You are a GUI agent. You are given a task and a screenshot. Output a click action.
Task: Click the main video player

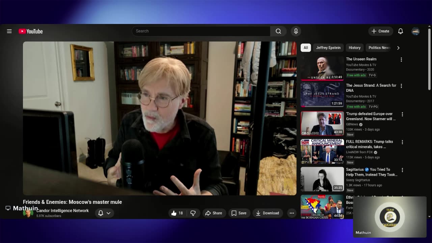tap(160, 118)
